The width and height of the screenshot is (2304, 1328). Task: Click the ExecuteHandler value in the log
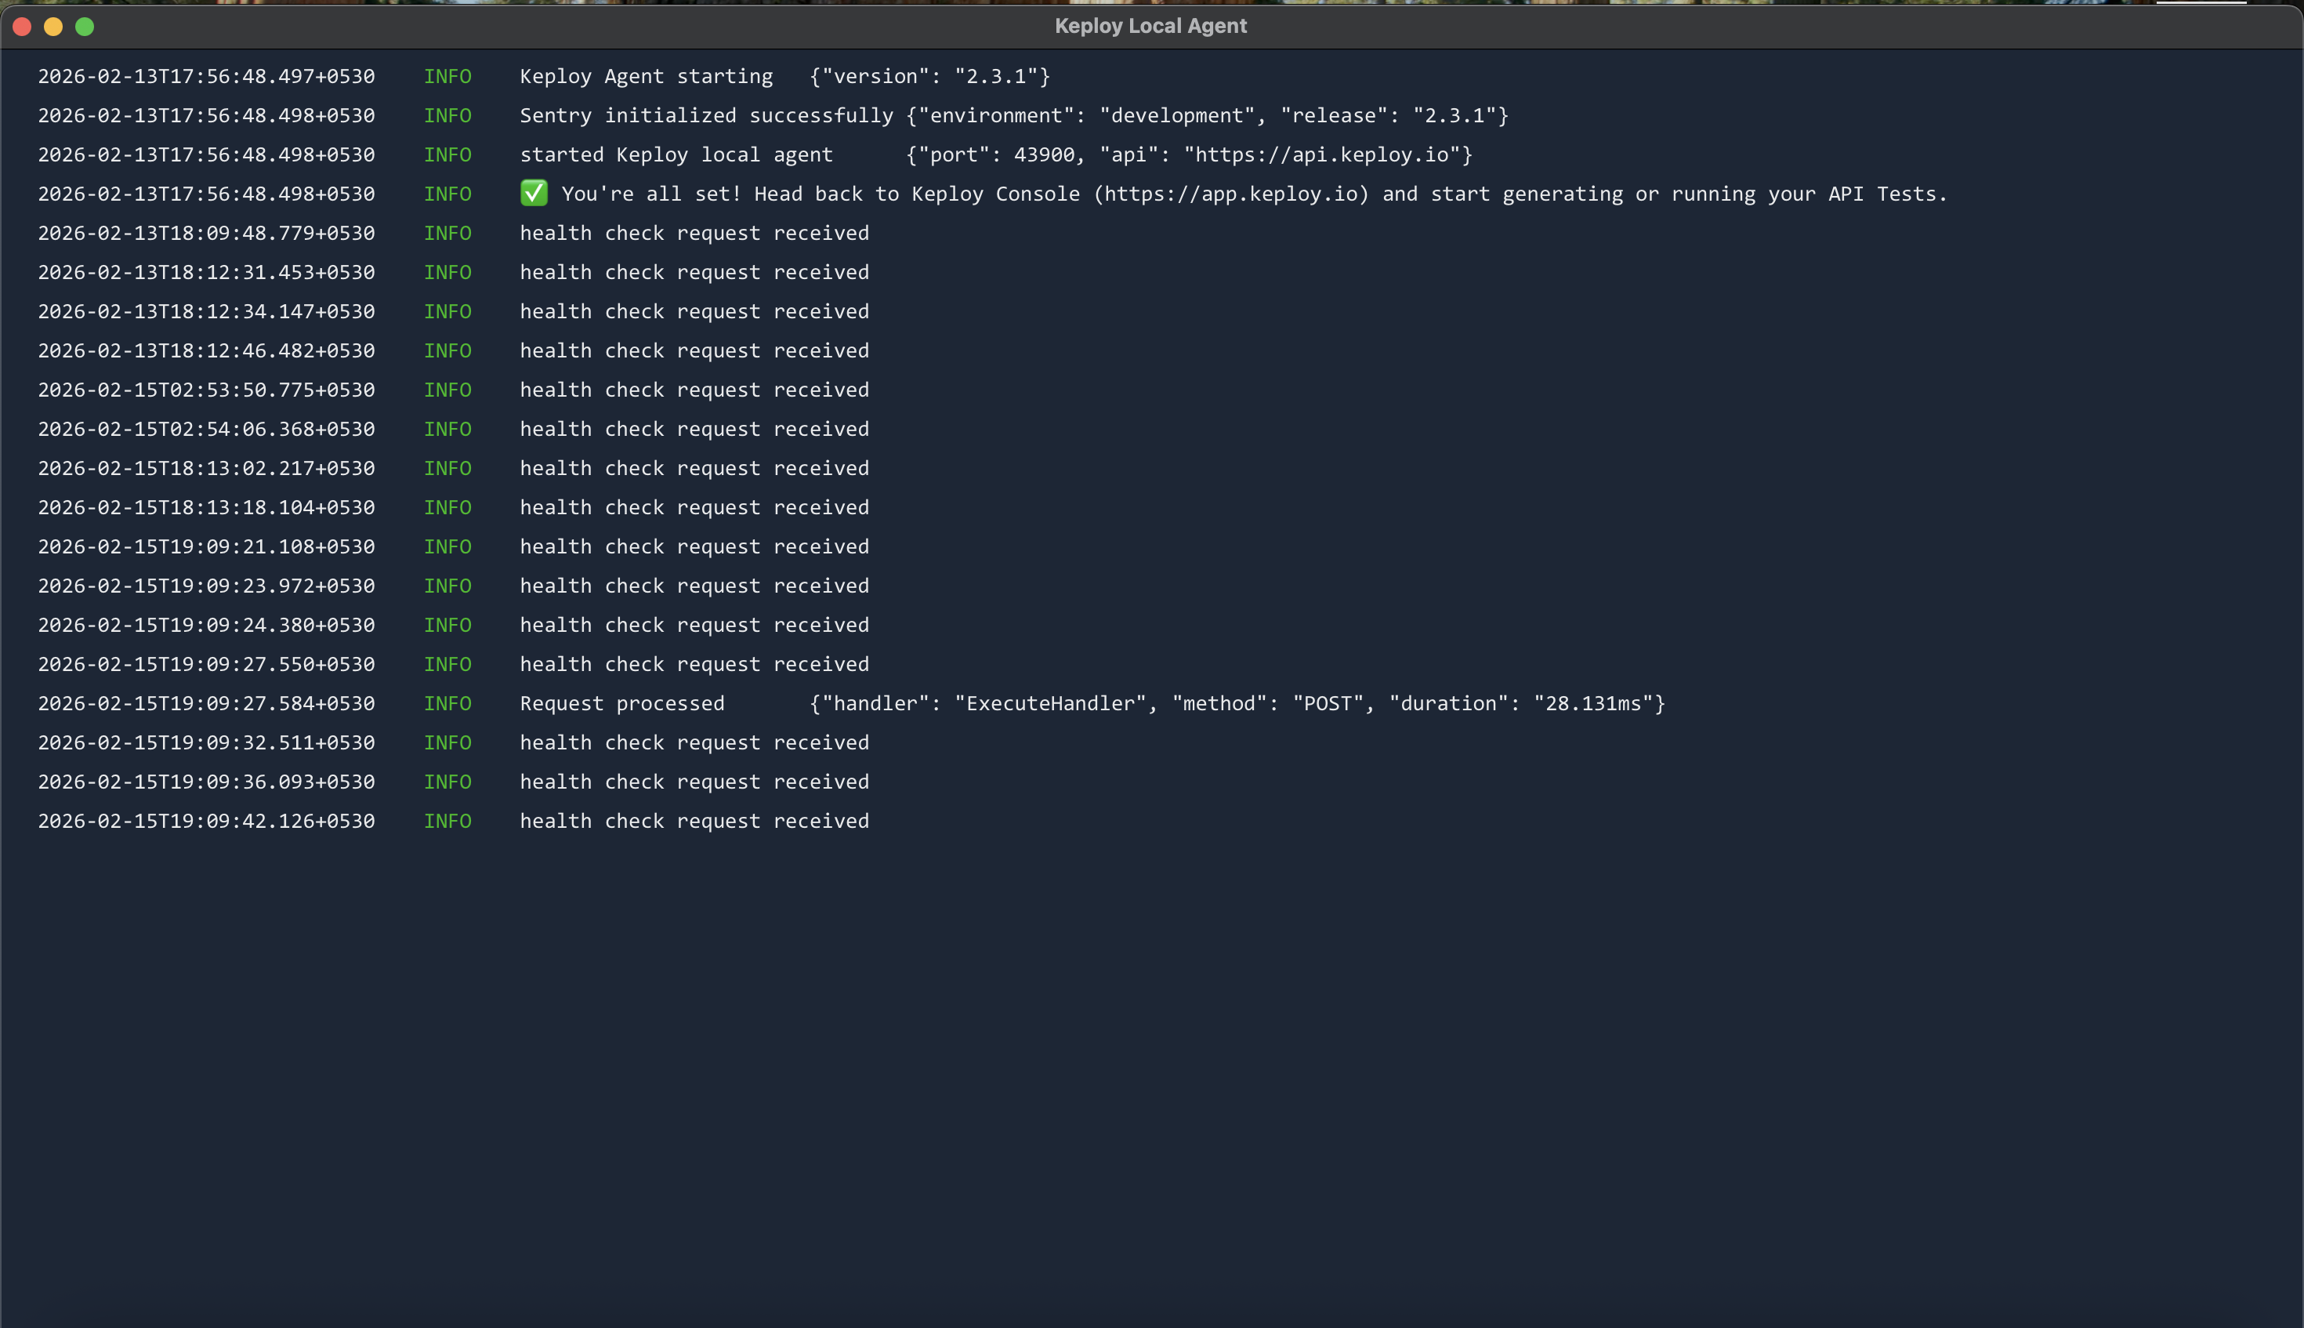[1050, 704]
